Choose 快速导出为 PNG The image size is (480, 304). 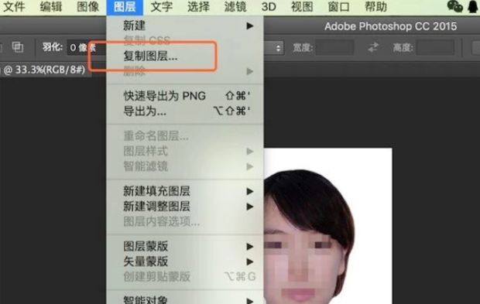coord(185,96)
